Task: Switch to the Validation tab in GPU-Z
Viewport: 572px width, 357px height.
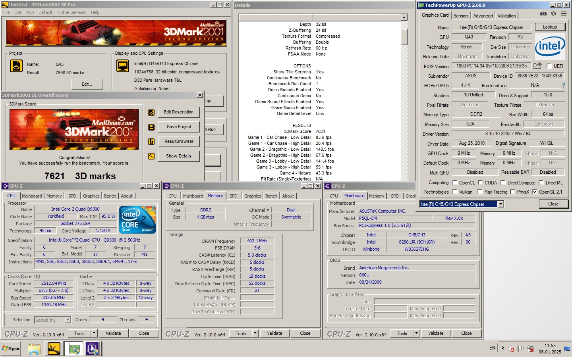Action: (506, 16)
